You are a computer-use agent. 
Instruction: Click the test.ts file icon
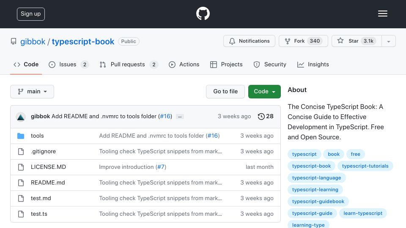21,214
